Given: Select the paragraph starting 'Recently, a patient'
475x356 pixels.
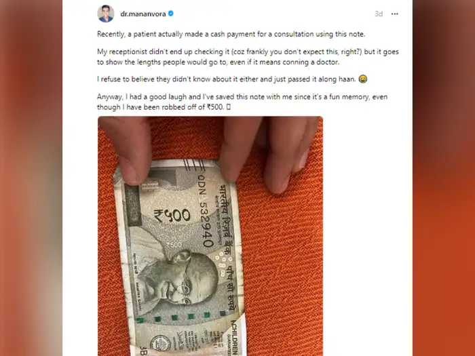Looking at the screenshot, I should [231, 34].
